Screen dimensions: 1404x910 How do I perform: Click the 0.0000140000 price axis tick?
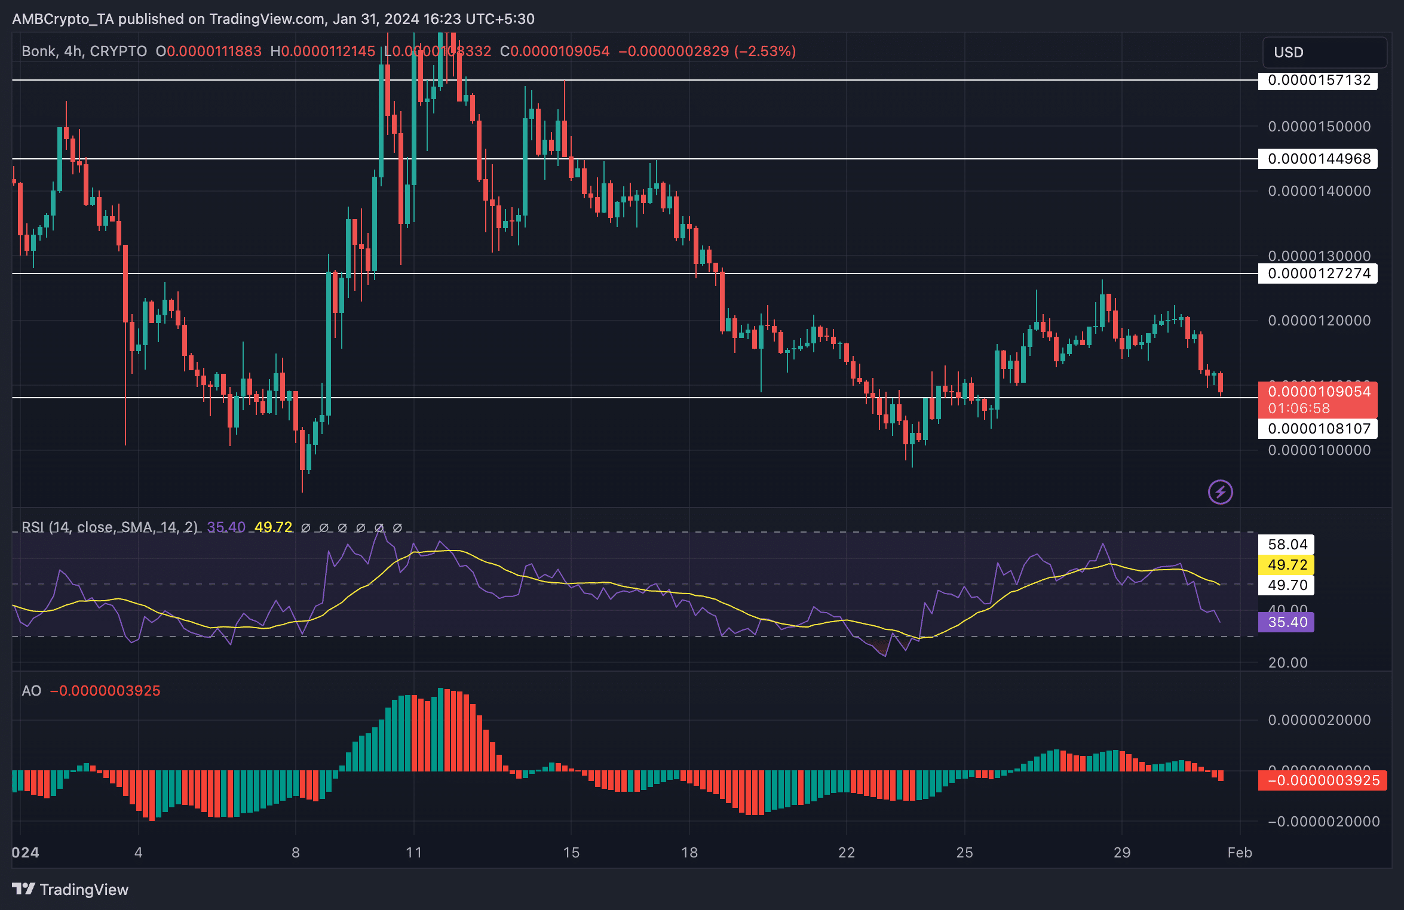[1319, 191]
